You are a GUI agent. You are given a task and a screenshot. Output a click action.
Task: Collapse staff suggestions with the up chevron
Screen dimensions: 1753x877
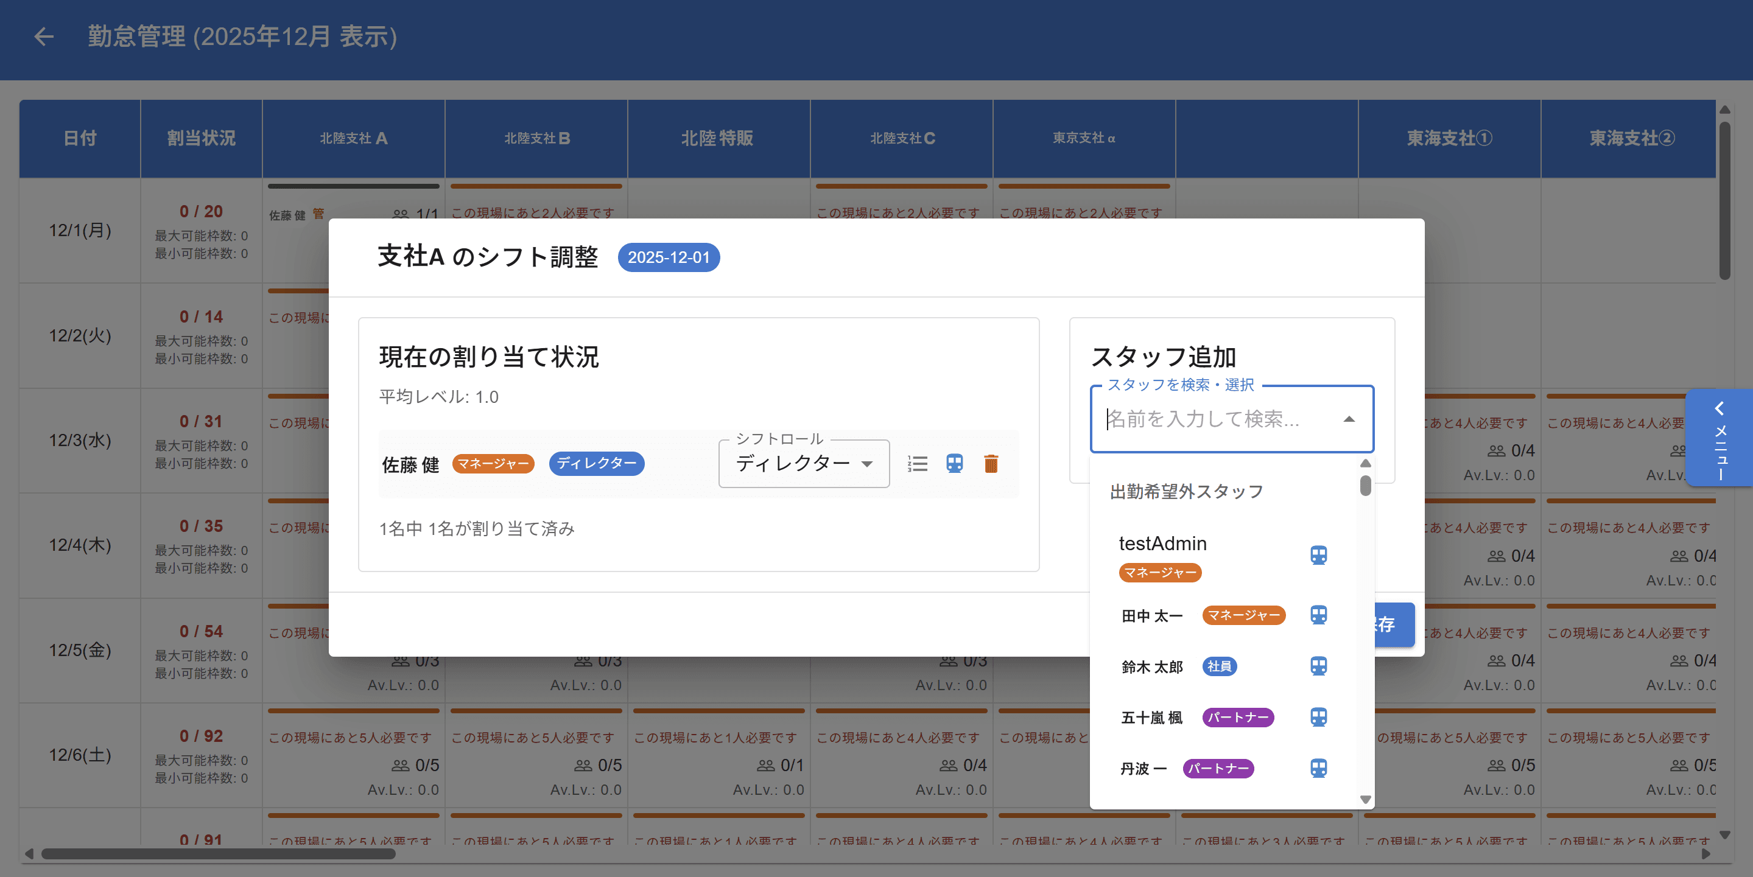[x=1348, y=420]
